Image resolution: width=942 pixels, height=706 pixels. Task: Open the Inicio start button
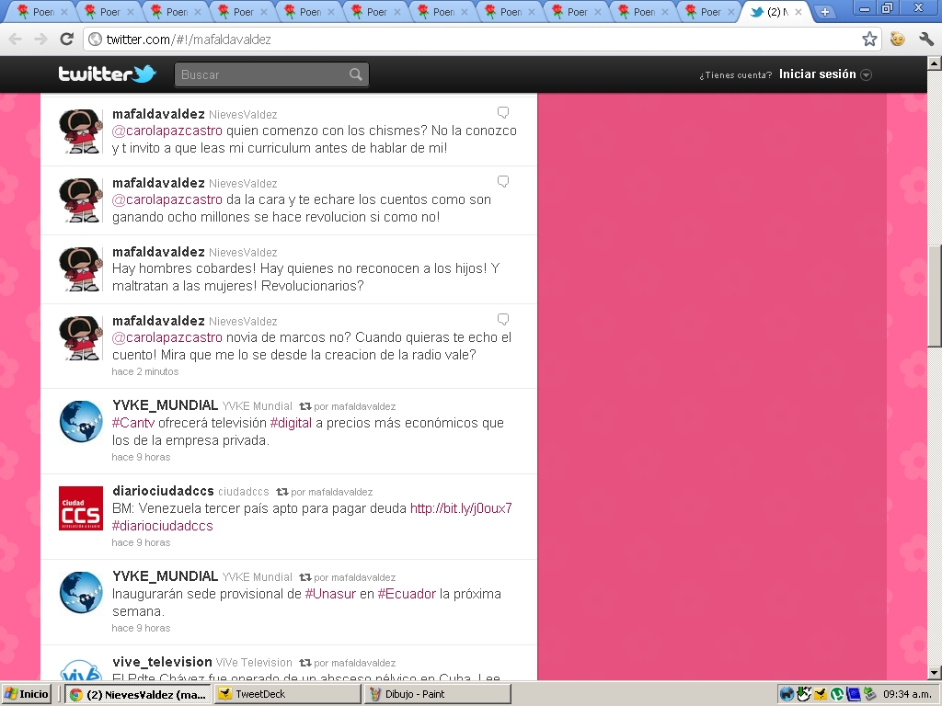click(x=27, y=695)
